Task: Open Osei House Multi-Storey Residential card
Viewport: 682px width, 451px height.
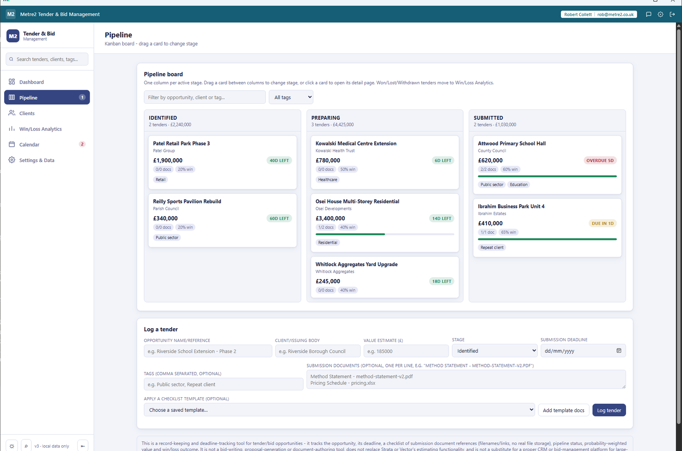Action: point(385,223)
